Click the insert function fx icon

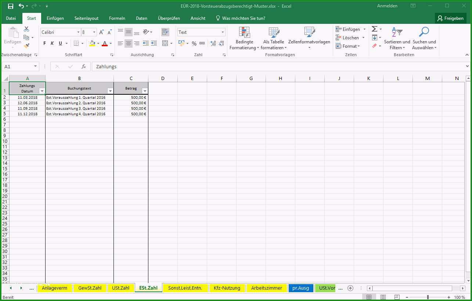point(84,66)
